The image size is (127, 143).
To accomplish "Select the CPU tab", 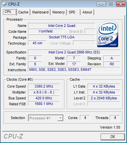I will tap(9, 12).
